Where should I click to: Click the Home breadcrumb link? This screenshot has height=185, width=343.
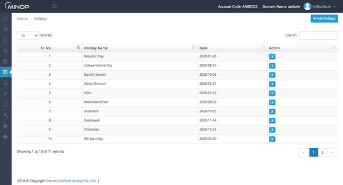22,19
